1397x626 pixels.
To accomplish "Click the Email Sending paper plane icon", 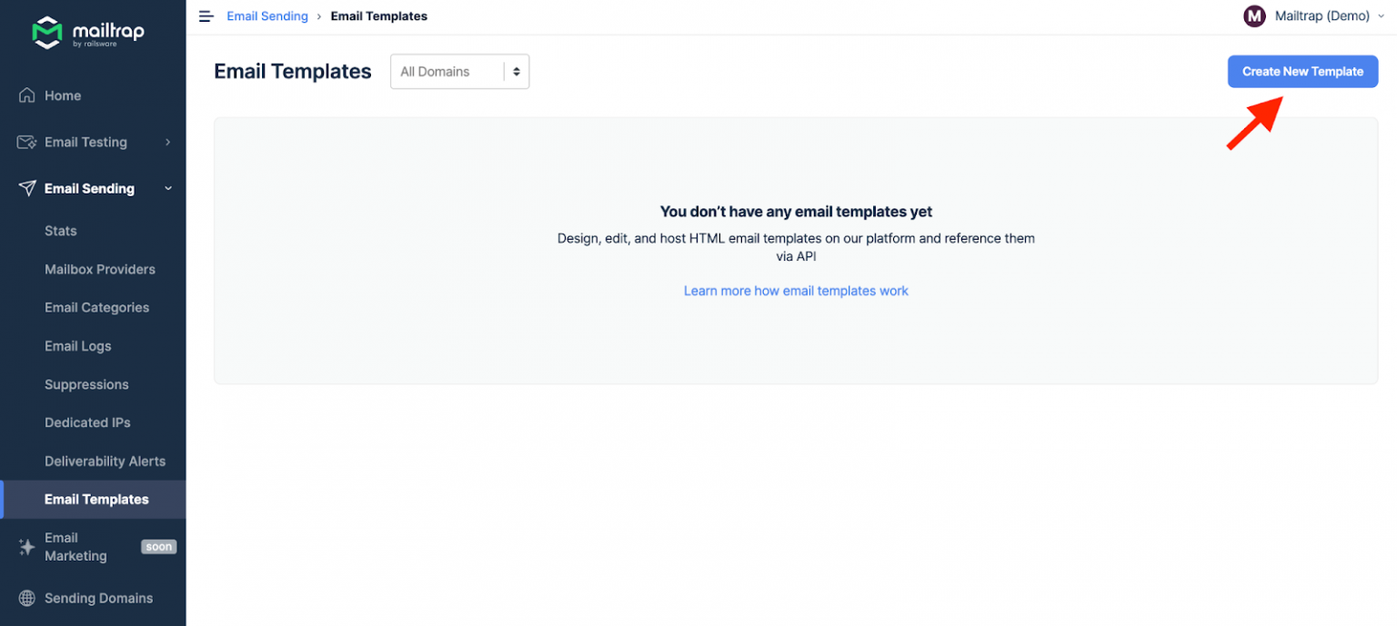I will 27,189.
